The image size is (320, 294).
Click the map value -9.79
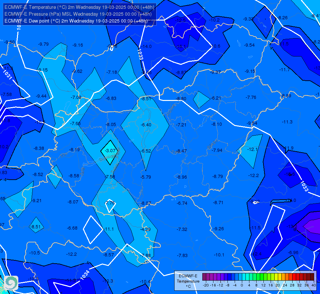point(43,44)
